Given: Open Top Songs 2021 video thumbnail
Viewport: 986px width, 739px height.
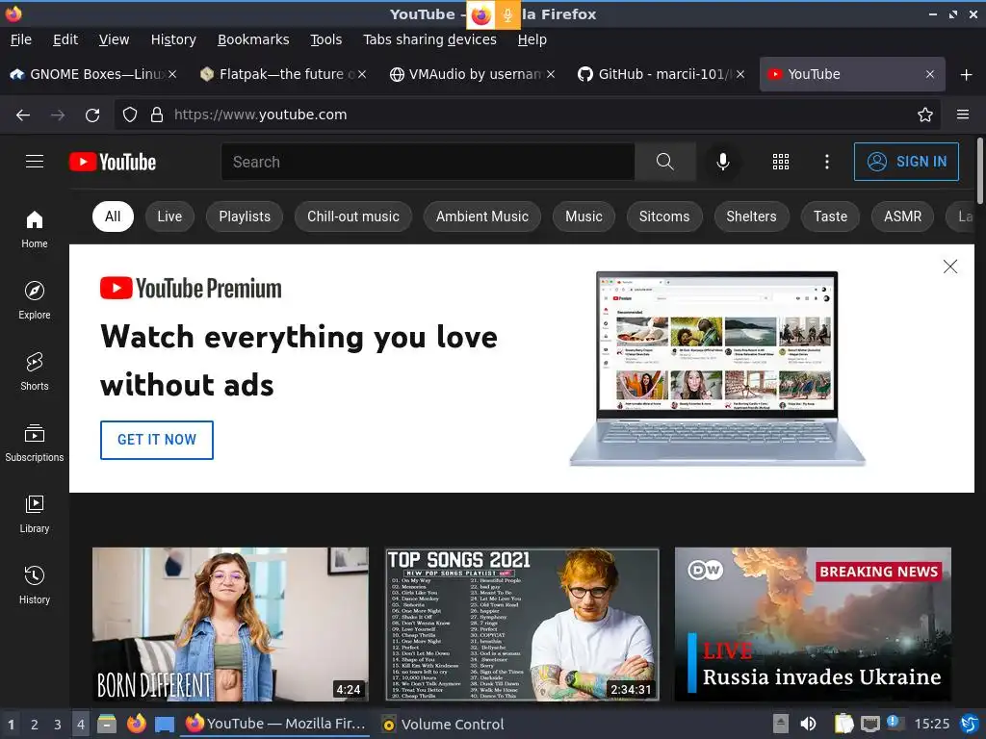Looking at the screenshot, I should 522,624.
